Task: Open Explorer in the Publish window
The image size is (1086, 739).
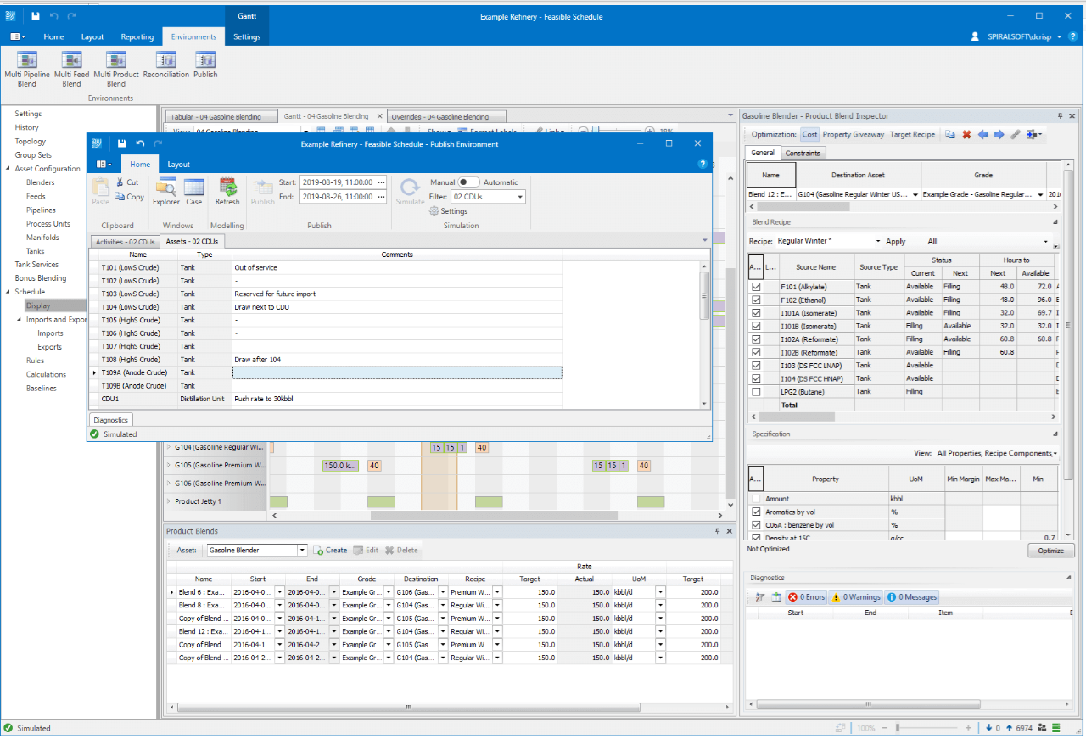Action: tap(166, 192)
